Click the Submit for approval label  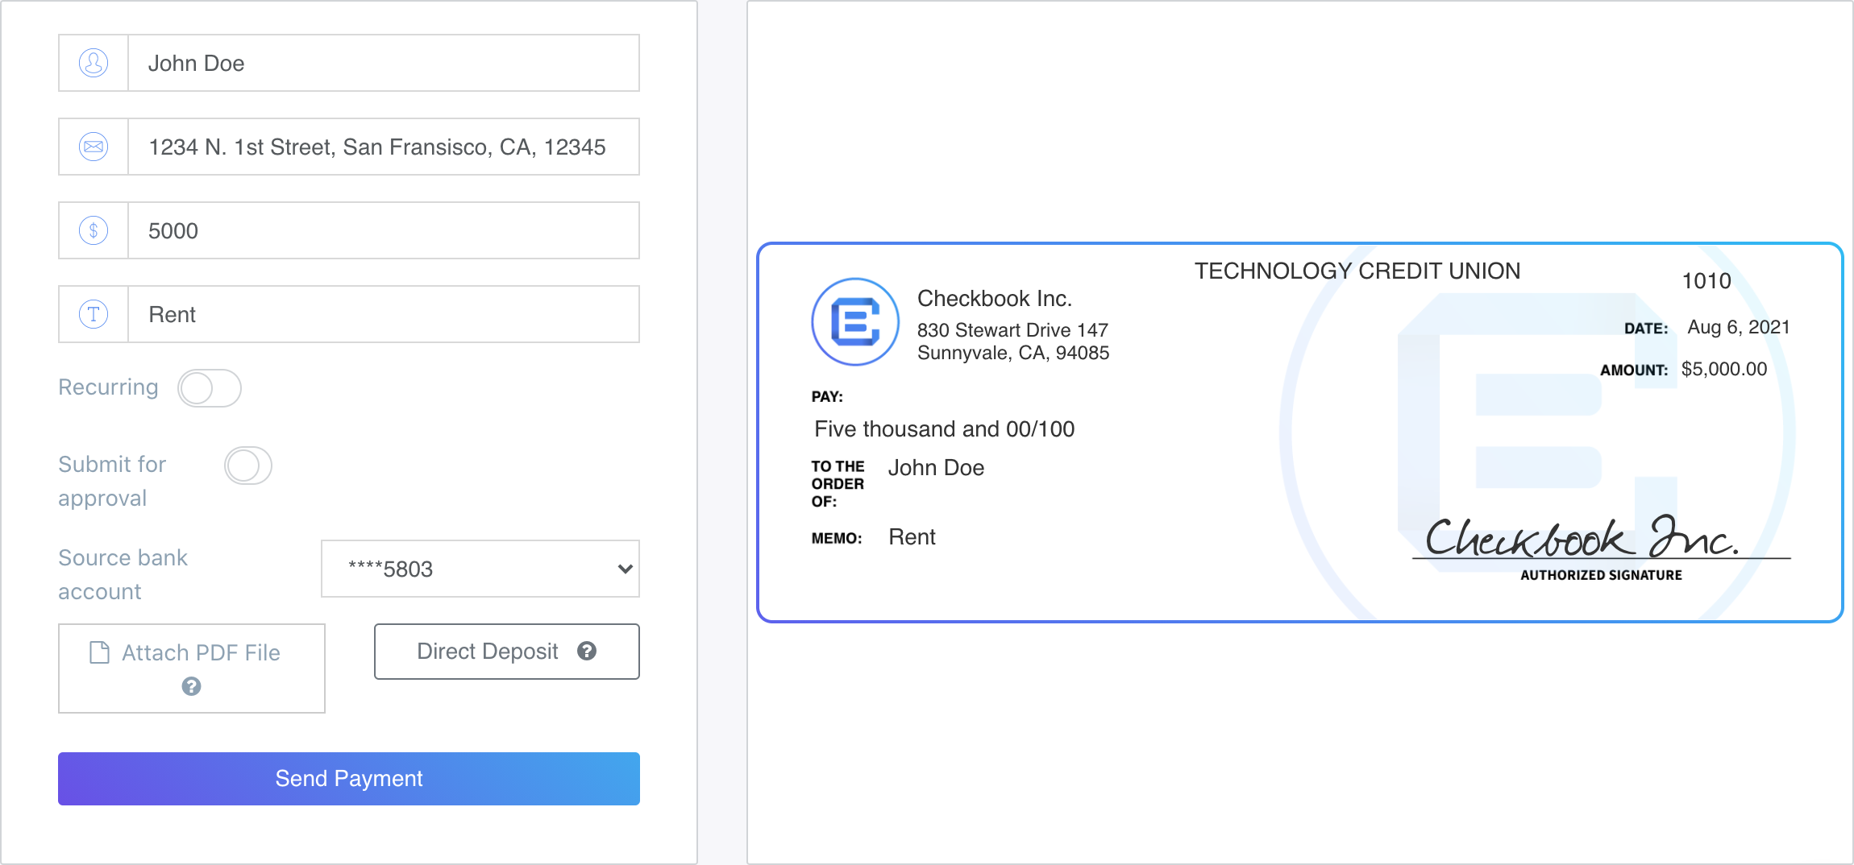pos(112,481)
